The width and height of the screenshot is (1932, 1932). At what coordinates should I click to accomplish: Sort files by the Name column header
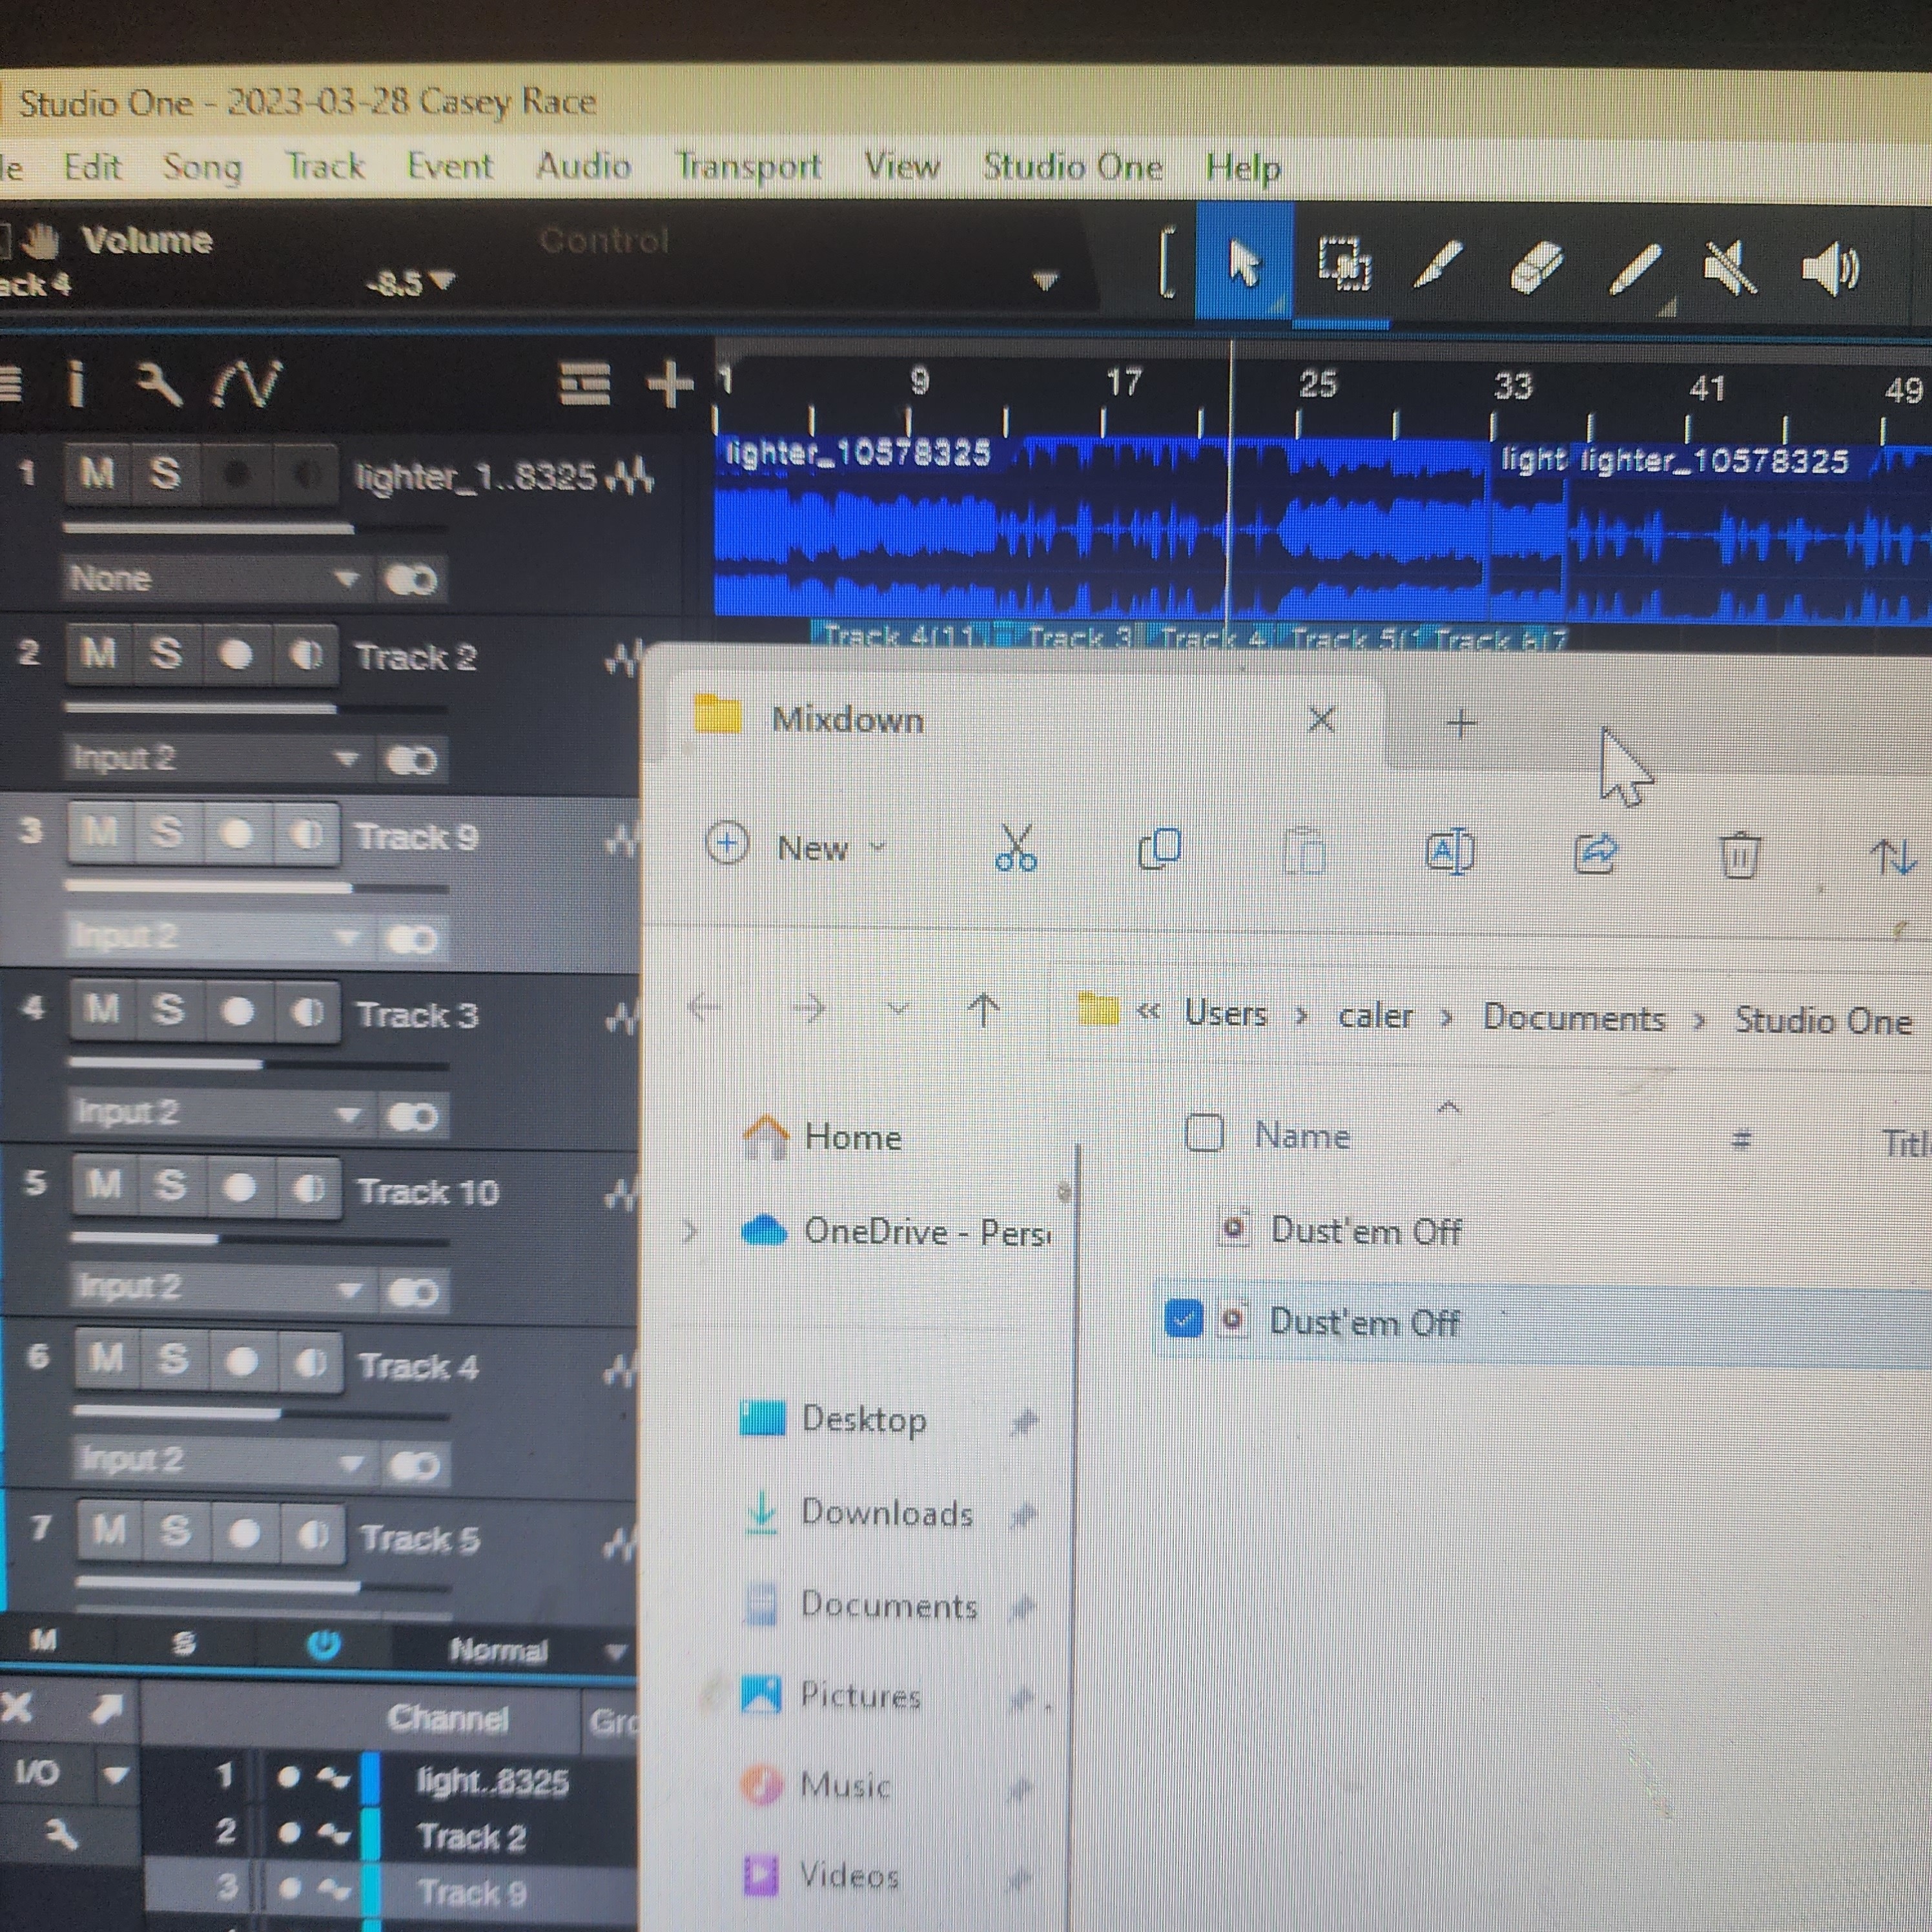[x=1302, y=1136]
